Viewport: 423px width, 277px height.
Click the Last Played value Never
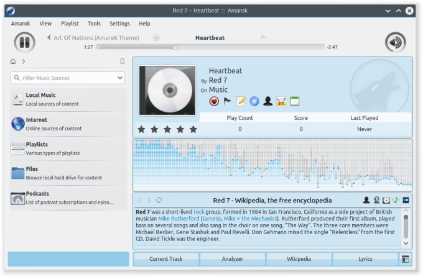[x=365, y=129]
